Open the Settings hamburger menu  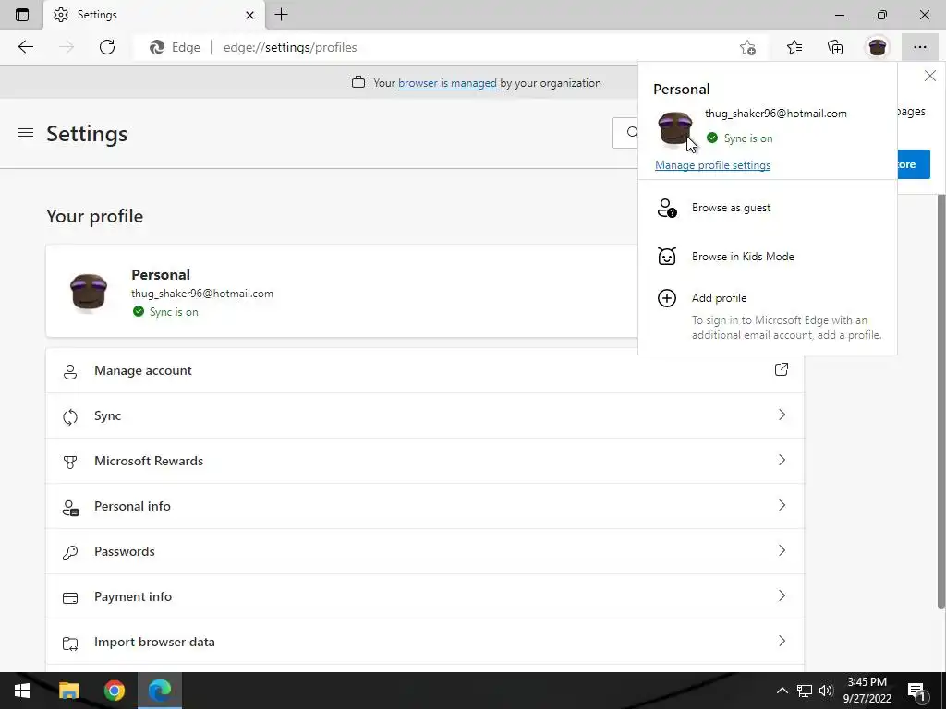click(25, 133)
